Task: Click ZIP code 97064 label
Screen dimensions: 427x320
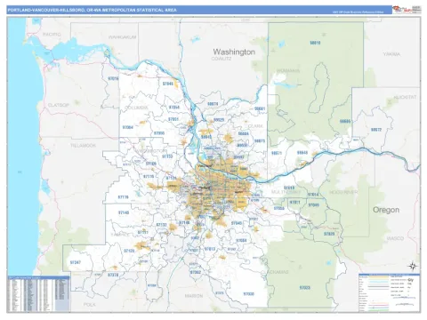Action: (x=128, y=127)
